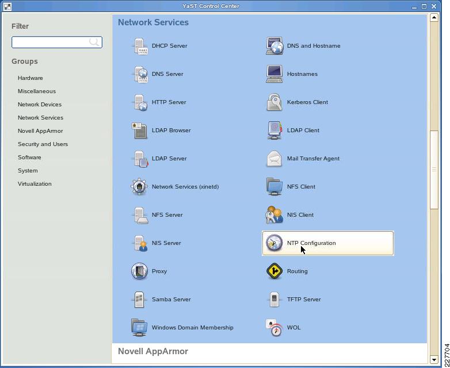Select the Miscellaneous group
The width and height of the screenshot is (450, 368).
pyautogui.click(x=37, y=91)
